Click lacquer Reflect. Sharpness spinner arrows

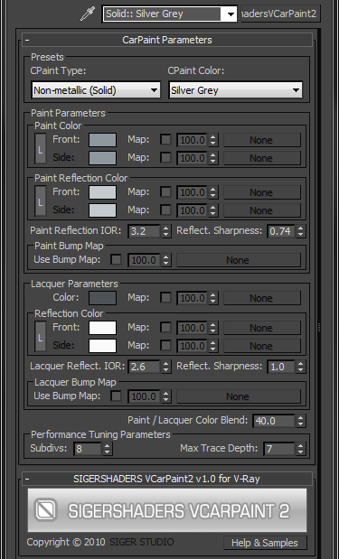pos(301,367)
